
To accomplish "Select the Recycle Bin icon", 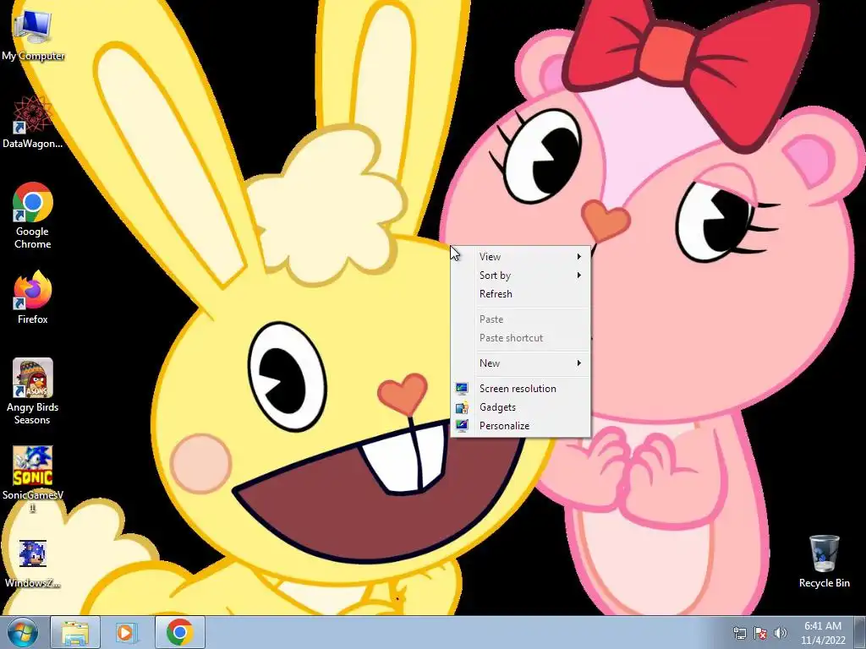I will (824, 561).
